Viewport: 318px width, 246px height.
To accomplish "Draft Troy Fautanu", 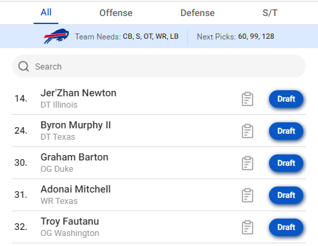I will point(286,227).
